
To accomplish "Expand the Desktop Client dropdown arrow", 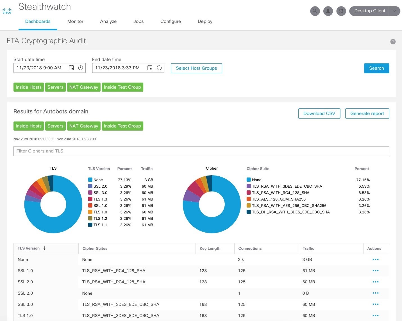I will pos(394,11).
